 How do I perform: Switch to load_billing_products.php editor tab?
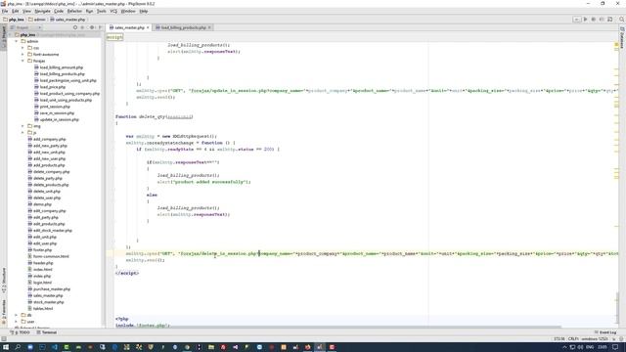183,27
